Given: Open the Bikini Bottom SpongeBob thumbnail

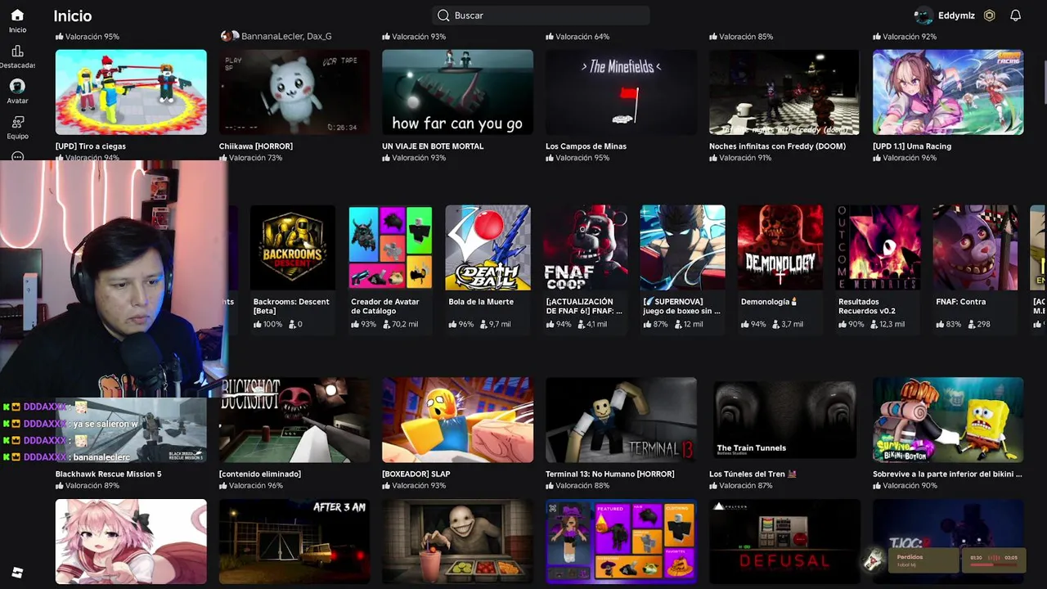Looking at the screenshot, I should tap(948, 420).
